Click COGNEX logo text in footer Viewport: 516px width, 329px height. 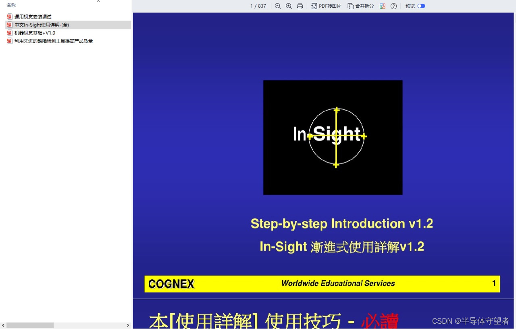coord(171,284)
